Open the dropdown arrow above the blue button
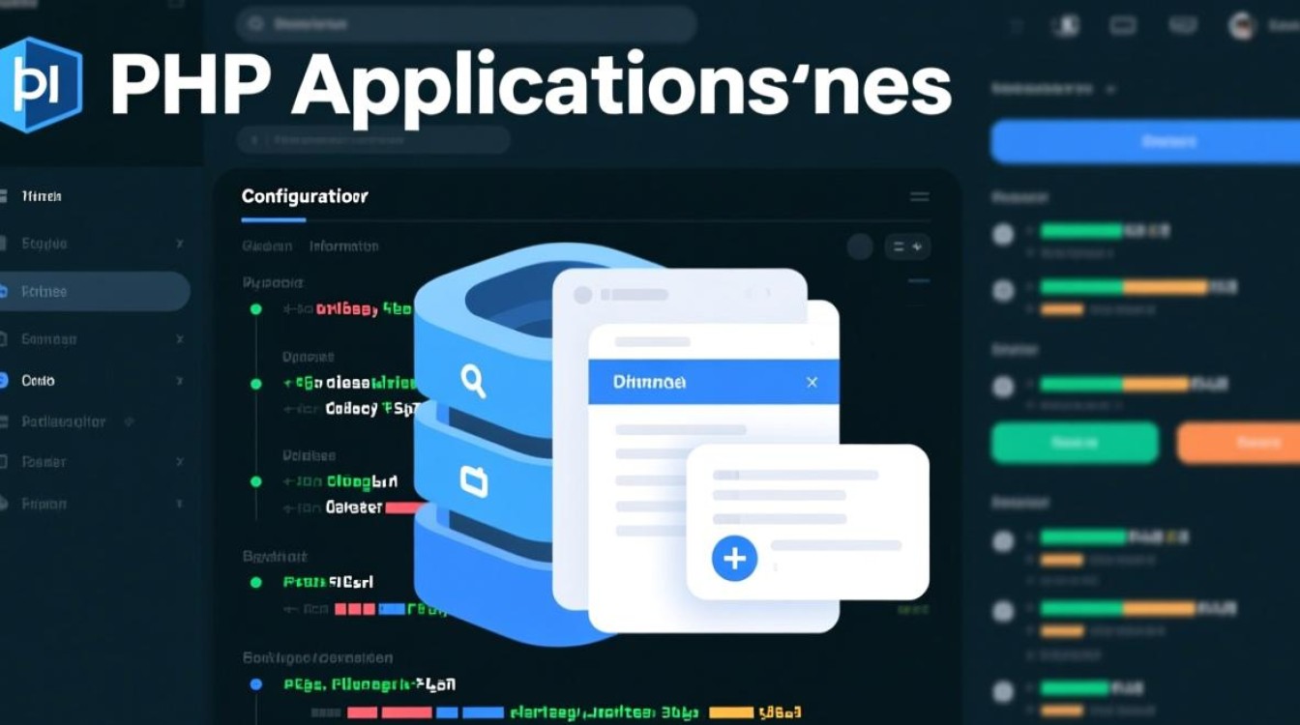Screen dimensions: 1300x725 click(1110, 89)
